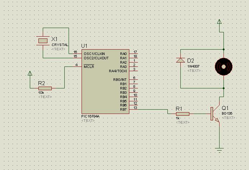Click power terminal connected to R2

pyautogui.click(x=30, y=73)
